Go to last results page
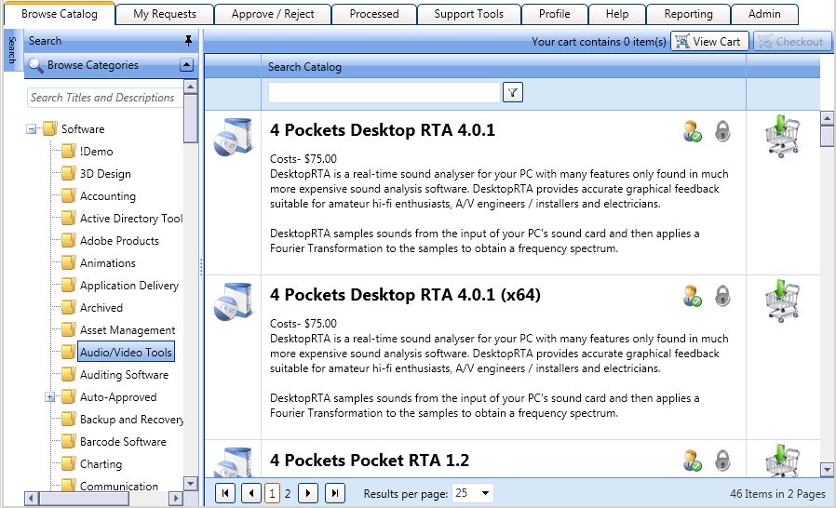The height and width of the screenshot is (508, 836). pyautogui.click(x=335, y=493)
